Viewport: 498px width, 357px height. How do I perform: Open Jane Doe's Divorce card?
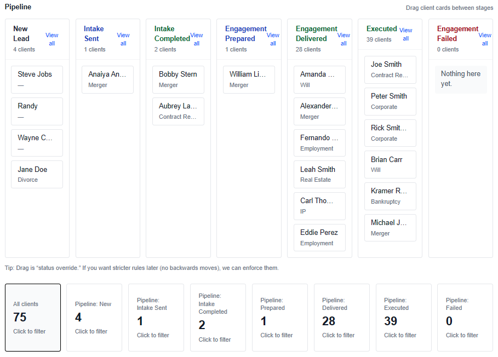[x=37, y=174]
